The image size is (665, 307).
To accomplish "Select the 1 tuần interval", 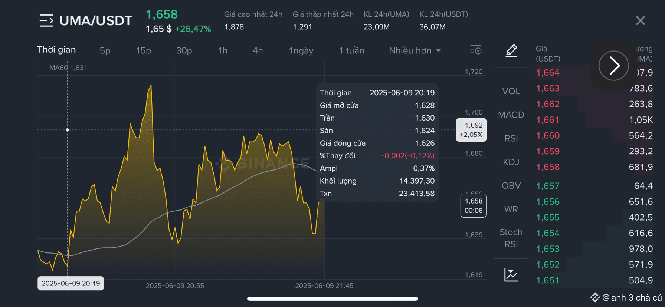I will coord(351,50).
